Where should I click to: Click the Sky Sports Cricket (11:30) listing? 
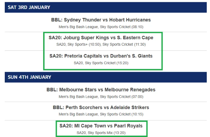(124, 44)
